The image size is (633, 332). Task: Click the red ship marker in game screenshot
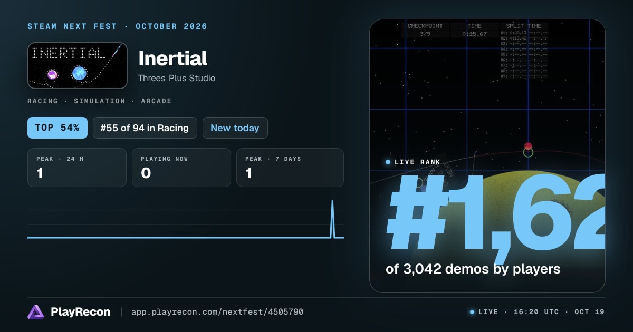(528, 147)
